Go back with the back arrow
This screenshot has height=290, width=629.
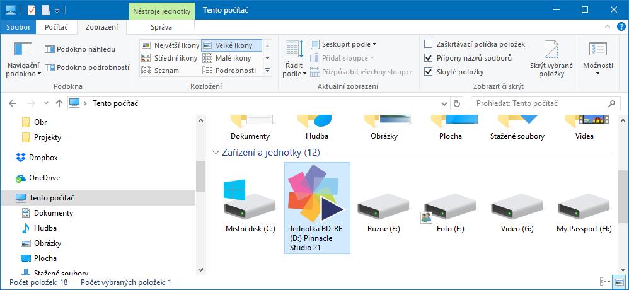[13, 103]
